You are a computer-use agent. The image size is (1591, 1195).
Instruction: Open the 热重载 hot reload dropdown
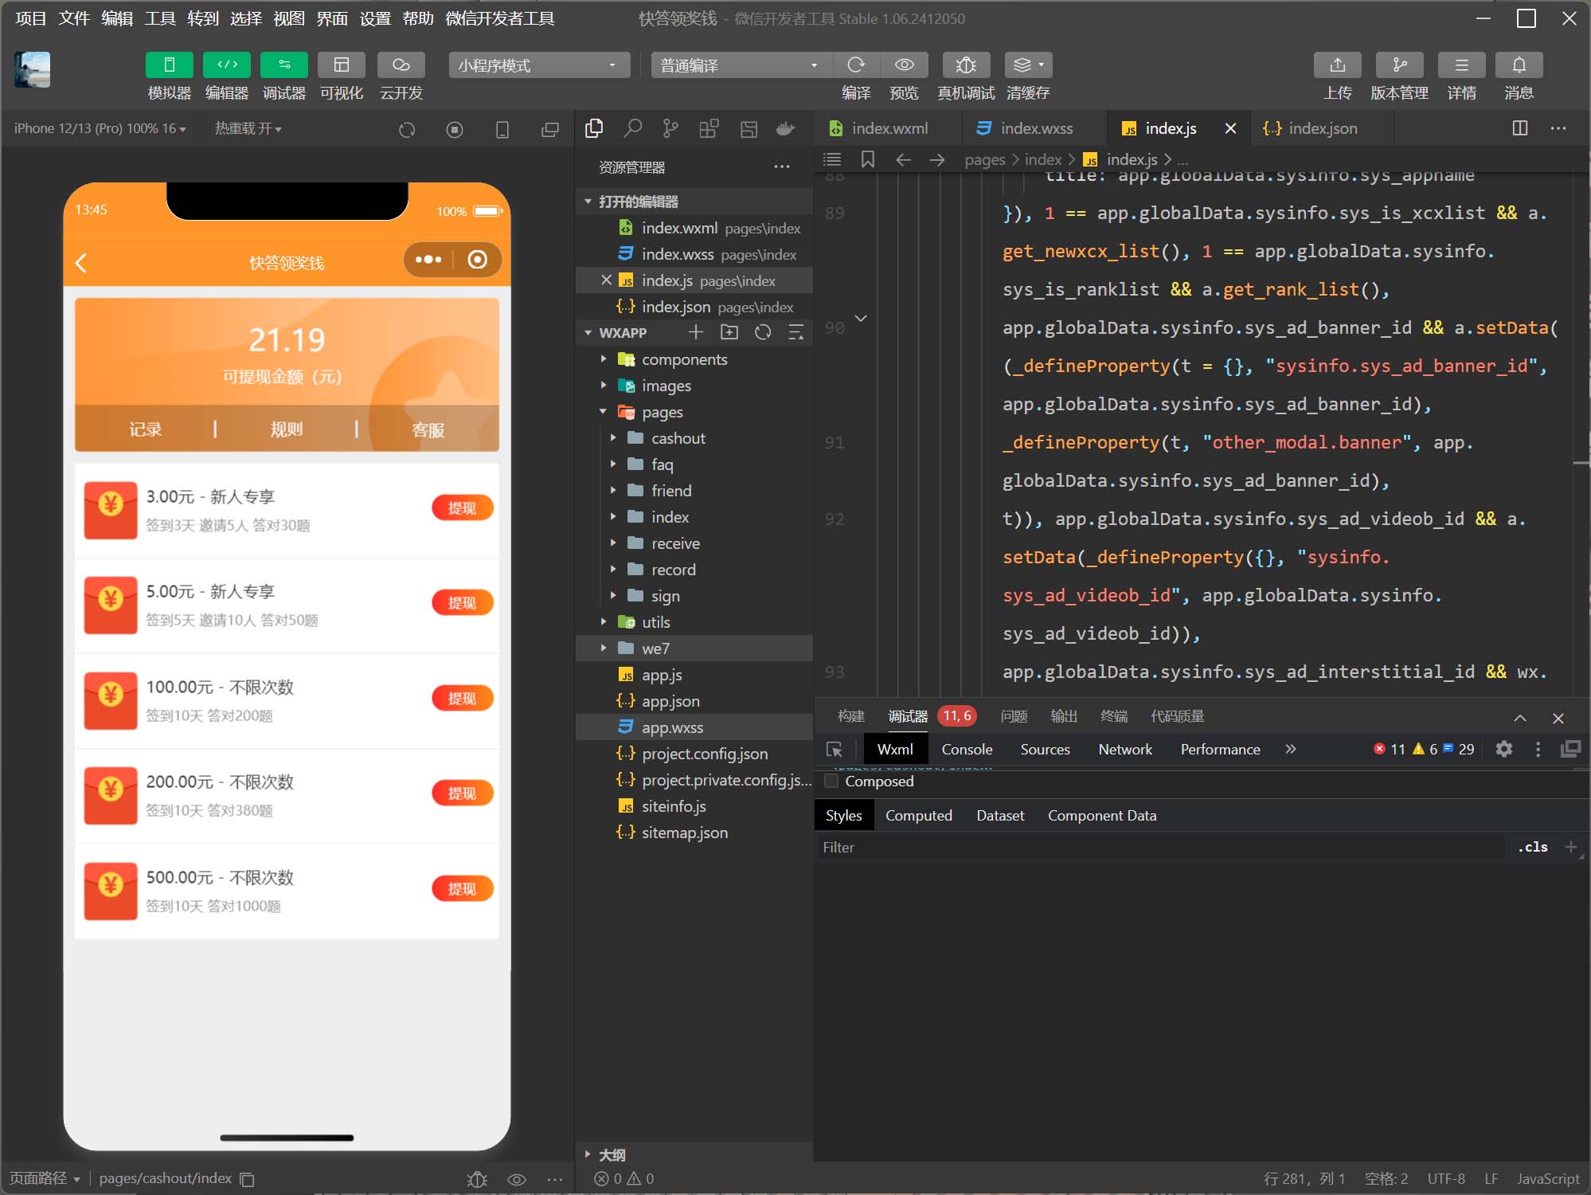click(x=248, y=128)
